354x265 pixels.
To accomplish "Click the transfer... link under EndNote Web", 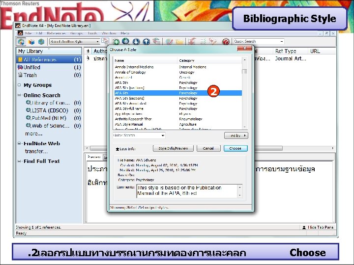I will [36, 151].
